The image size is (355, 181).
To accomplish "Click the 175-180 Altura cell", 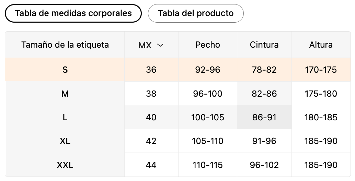I will pos(321,94).
